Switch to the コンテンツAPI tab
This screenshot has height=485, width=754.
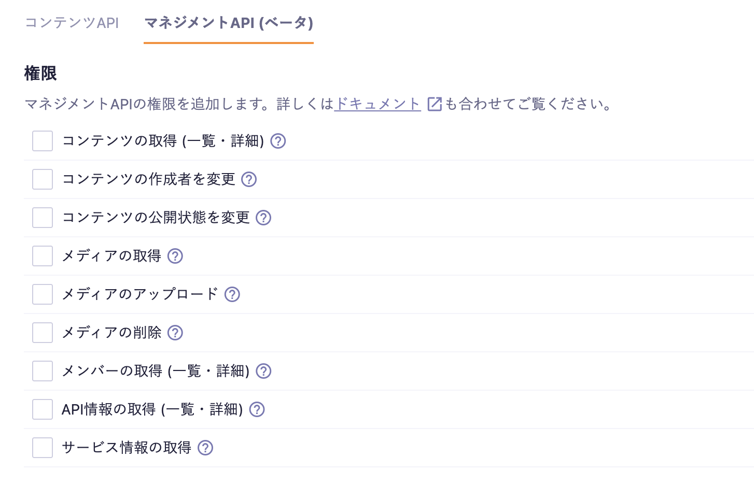point(72,23)
